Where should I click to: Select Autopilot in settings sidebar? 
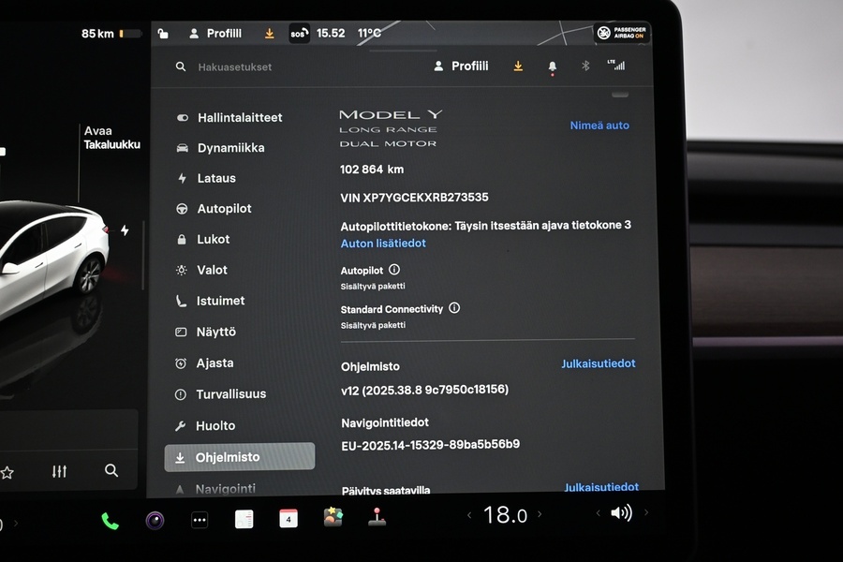click(x=224, y=209)
